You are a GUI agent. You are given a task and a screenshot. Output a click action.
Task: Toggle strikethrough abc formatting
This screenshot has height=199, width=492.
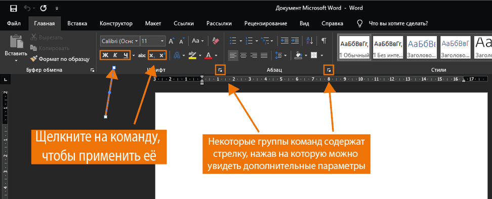pos(142,56)
